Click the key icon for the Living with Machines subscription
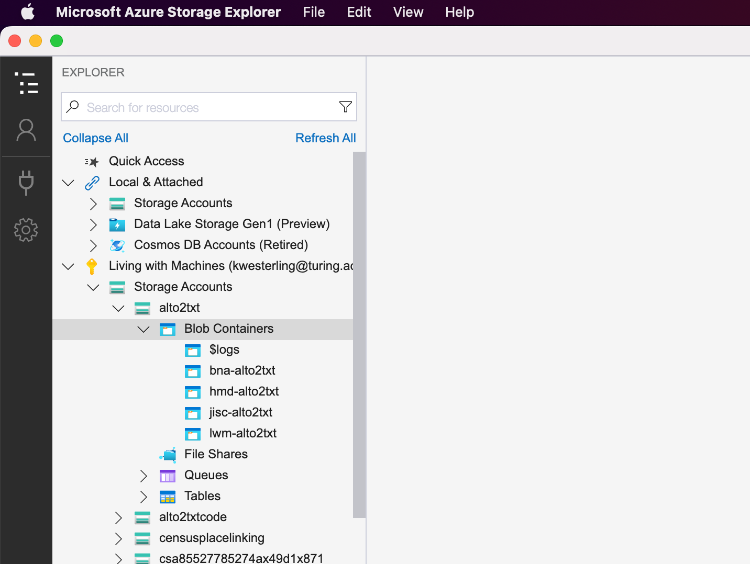 coord(92,266)
